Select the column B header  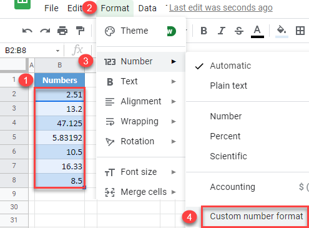(x=59, y=65)
